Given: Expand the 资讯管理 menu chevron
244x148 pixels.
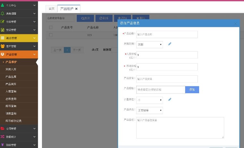Looking at the screenshot, I should (x=34, y=30).
